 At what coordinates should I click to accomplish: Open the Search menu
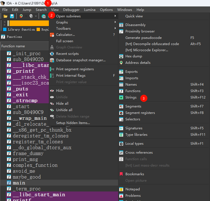(x=41, y=10)
